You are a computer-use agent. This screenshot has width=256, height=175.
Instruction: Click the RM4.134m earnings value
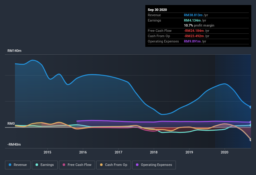(x=192, y=20)
